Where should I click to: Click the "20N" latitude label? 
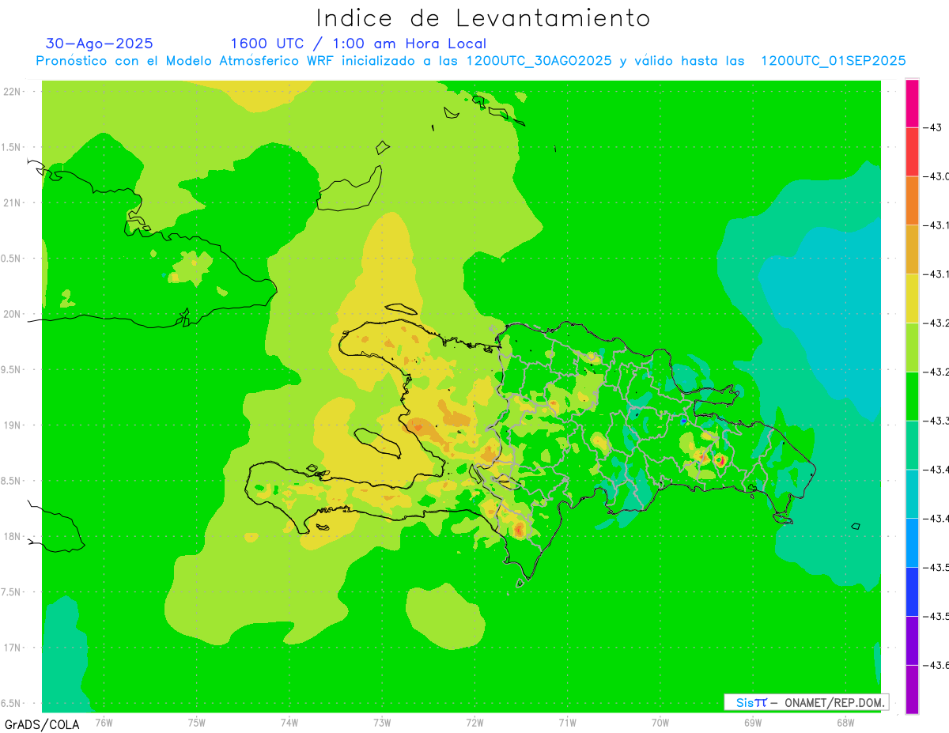(x=13, y=314)
